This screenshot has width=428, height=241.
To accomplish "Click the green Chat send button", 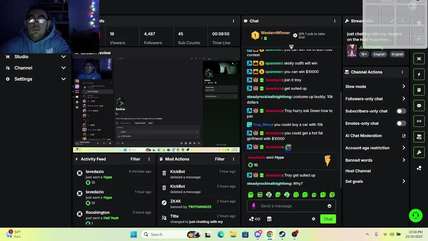I will pyautogui.click(x=328, y=219).
